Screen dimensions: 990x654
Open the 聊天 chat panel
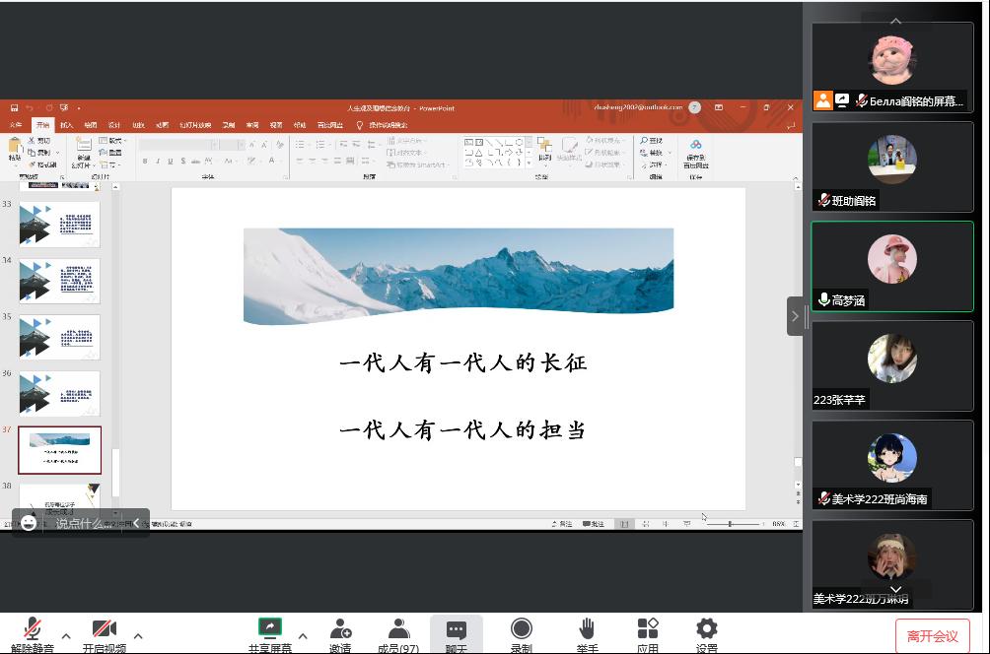(x=456, y=629)
